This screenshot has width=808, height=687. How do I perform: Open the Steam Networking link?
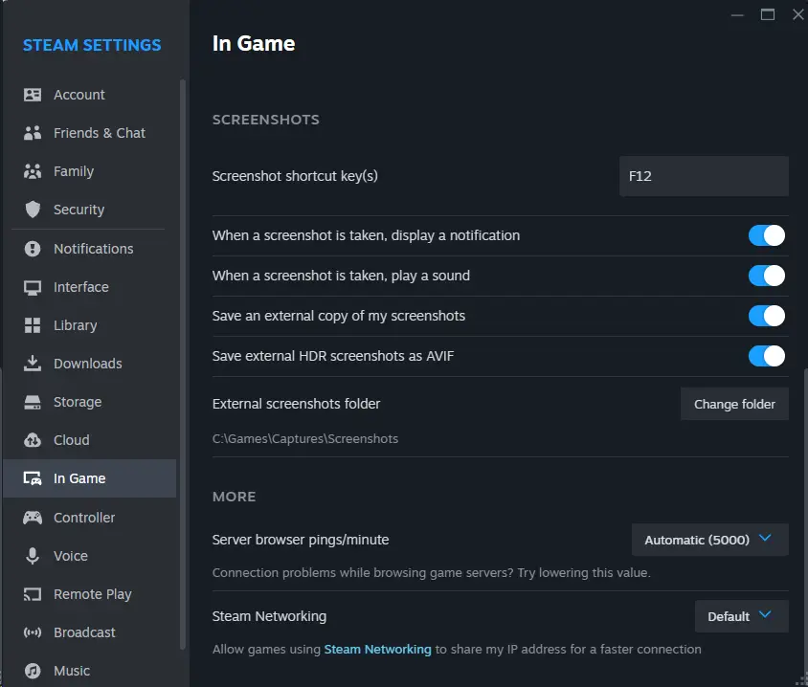[x=377, y=649]
